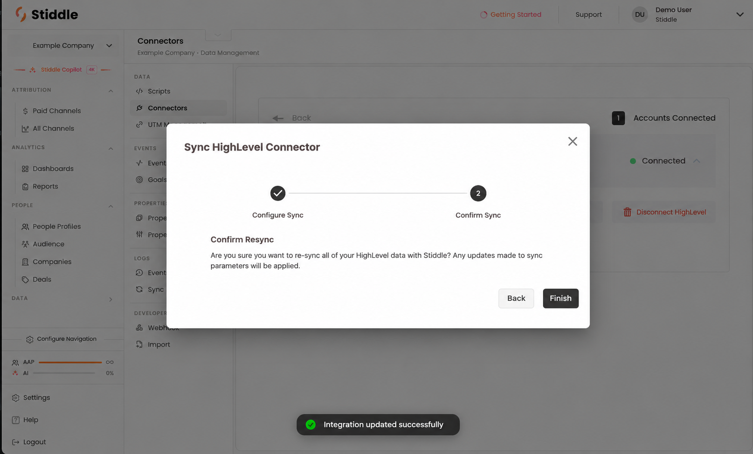Open Import file icon
This screenshot has height=454, width=753.
click(139, 344)
